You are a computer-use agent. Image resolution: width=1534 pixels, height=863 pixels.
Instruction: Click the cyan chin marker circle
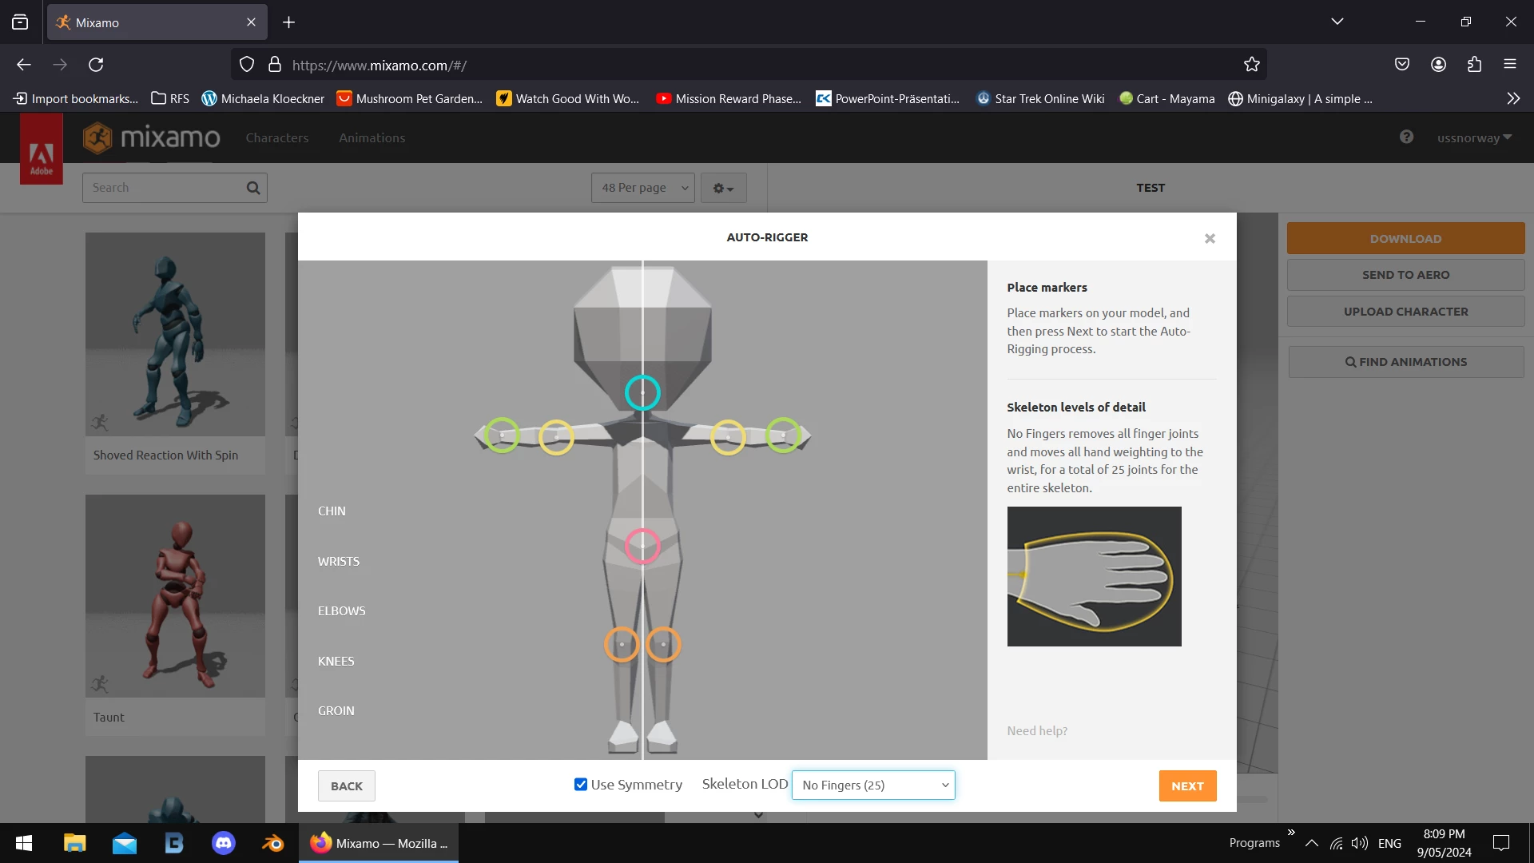click(x=642, y=392)
